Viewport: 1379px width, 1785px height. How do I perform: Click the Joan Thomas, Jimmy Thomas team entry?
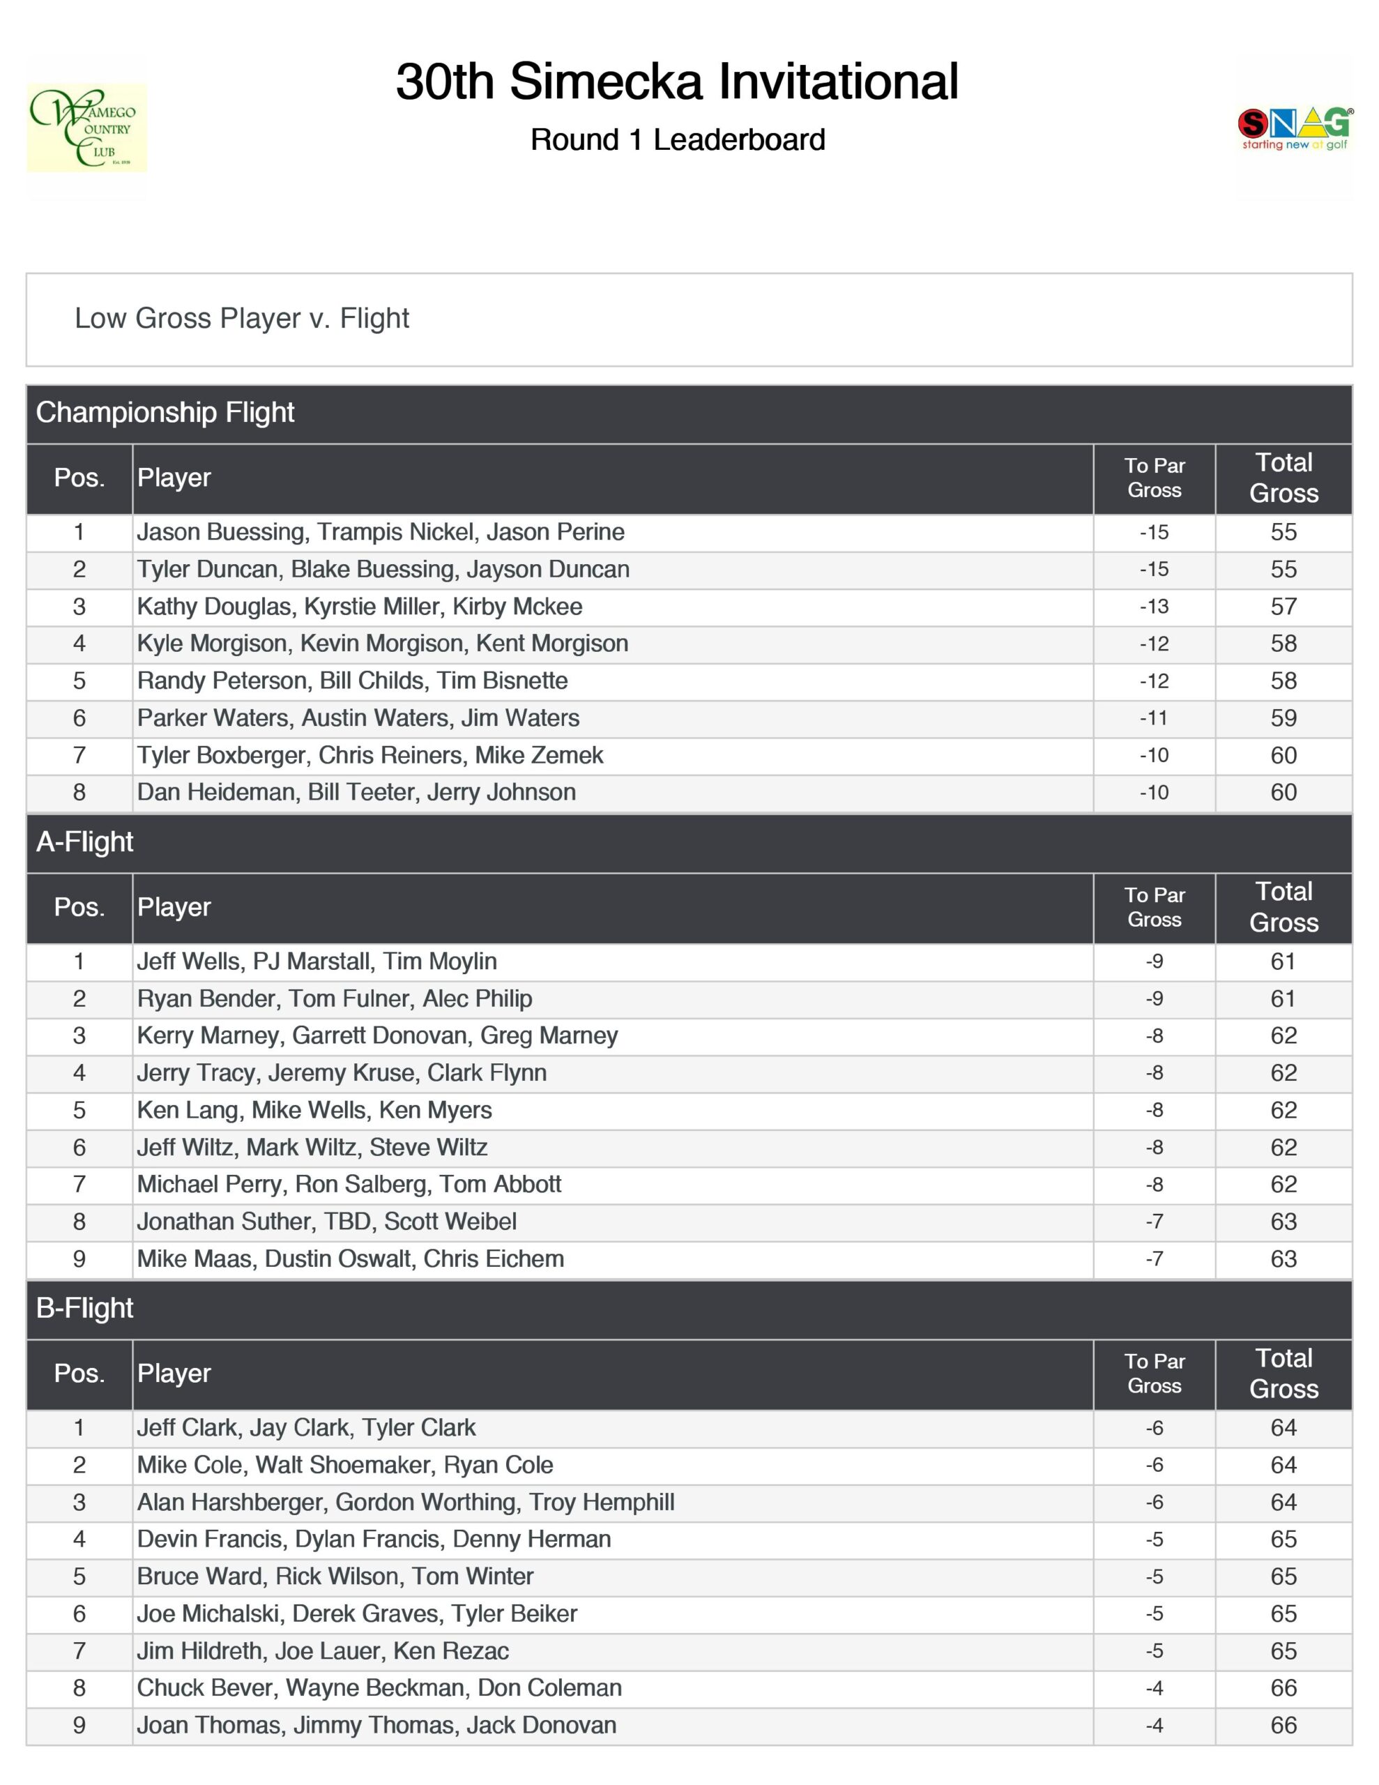coord(377,1724)
